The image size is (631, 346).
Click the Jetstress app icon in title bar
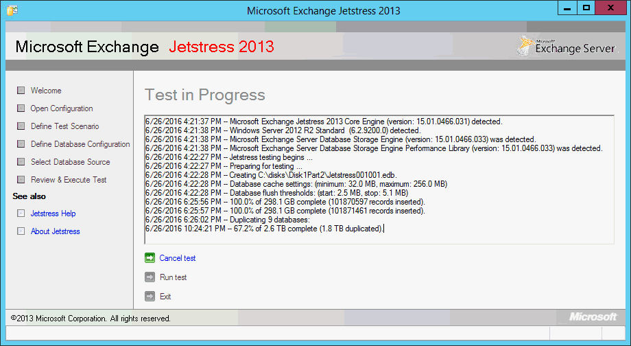[12, 10]
